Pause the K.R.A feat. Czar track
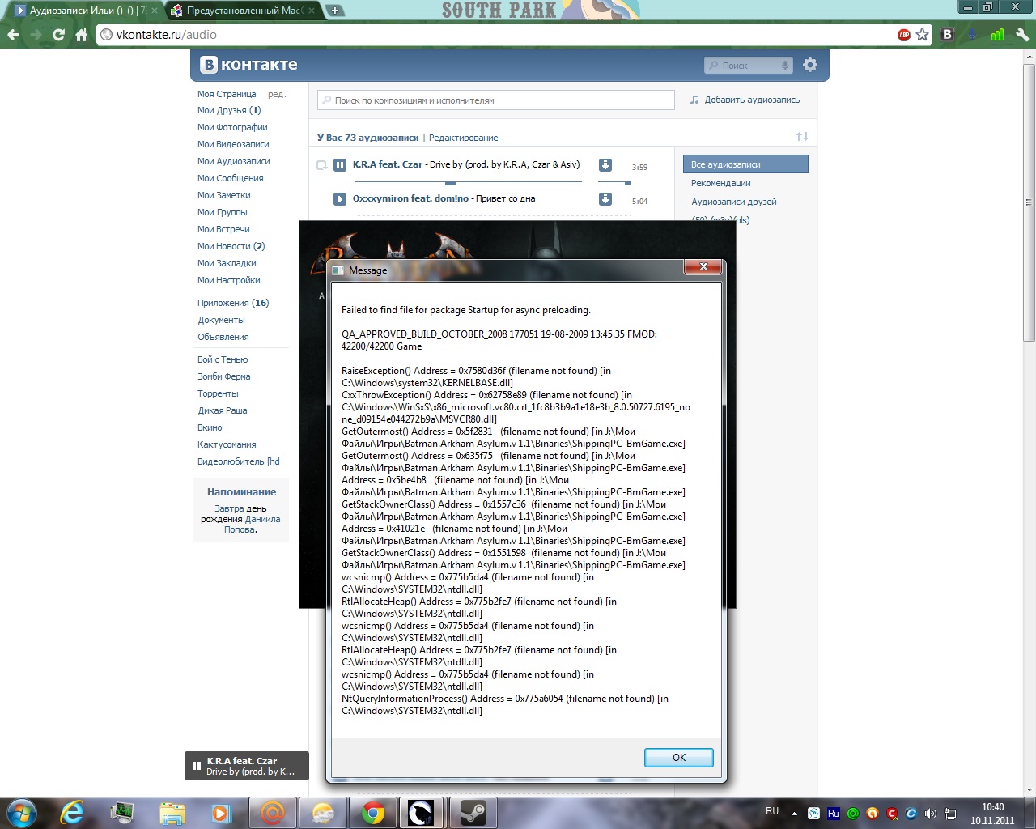 click(x=340, y=165)
